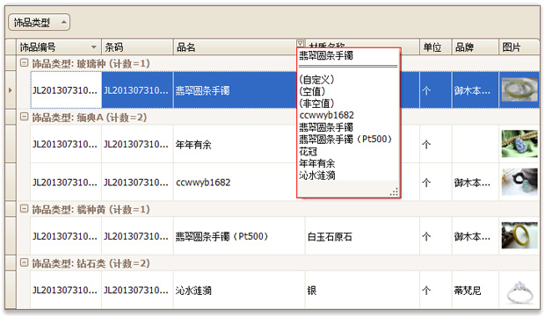This screenshot has height=316, width=545.
Task: Click the 白玉石原石 material cell
Action: pyautogui.click(x=362, y=236)
